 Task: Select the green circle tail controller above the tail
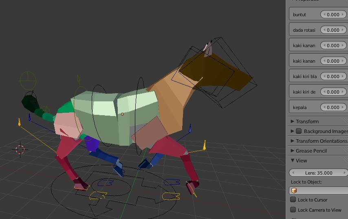tap(28, 80)
